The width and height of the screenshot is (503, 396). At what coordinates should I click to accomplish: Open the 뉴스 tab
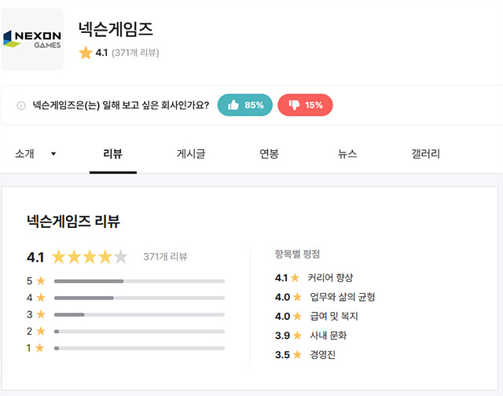coord(347,154)
